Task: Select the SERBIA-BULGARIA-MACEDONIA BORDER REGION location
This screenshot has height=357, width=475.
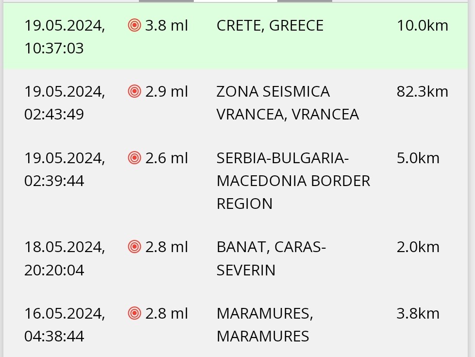Action: click(293, 181)
